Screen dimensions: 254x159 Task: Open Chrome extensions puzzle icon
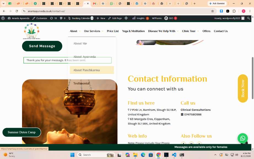pyautogui.click(x=234, y=11)
